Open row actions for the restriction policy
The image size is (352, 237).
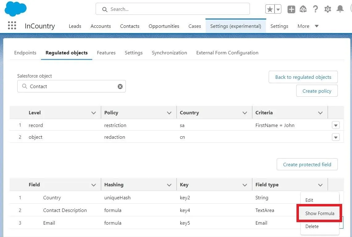click(336, 125)
